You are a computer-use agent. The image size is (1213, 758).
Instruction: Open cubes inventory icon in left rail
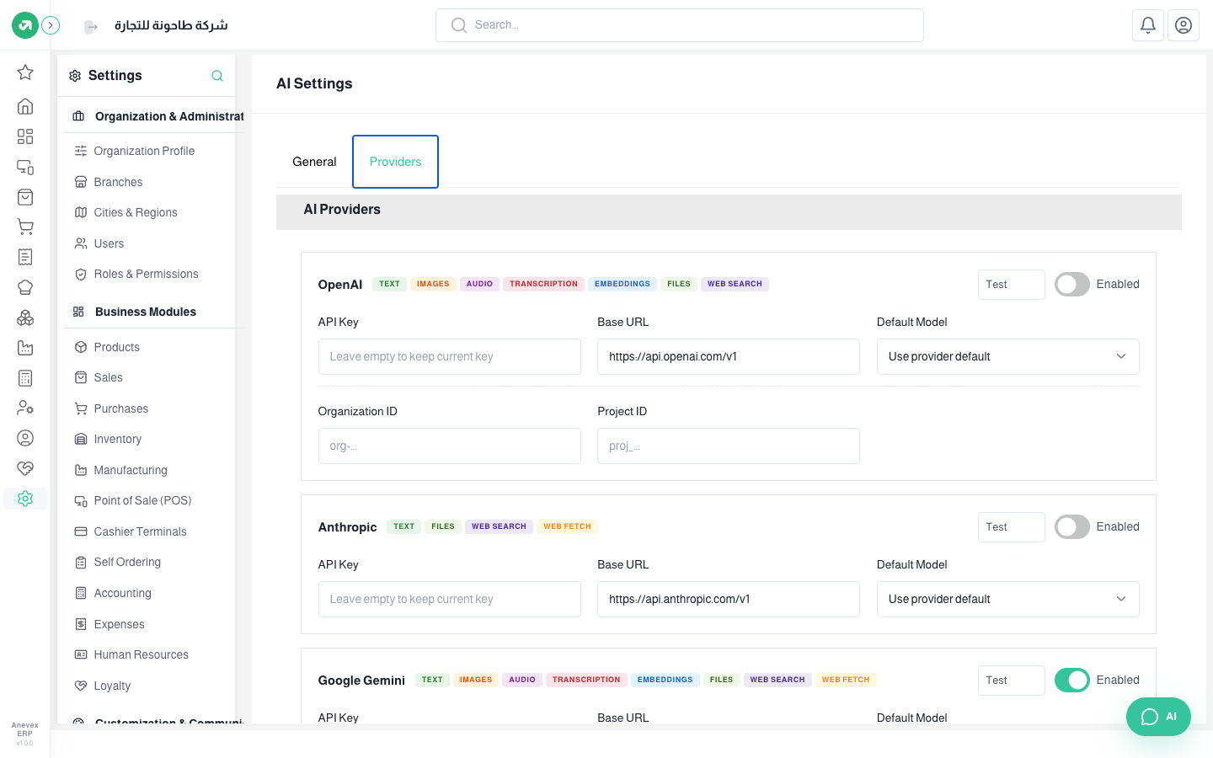point(25,318)
